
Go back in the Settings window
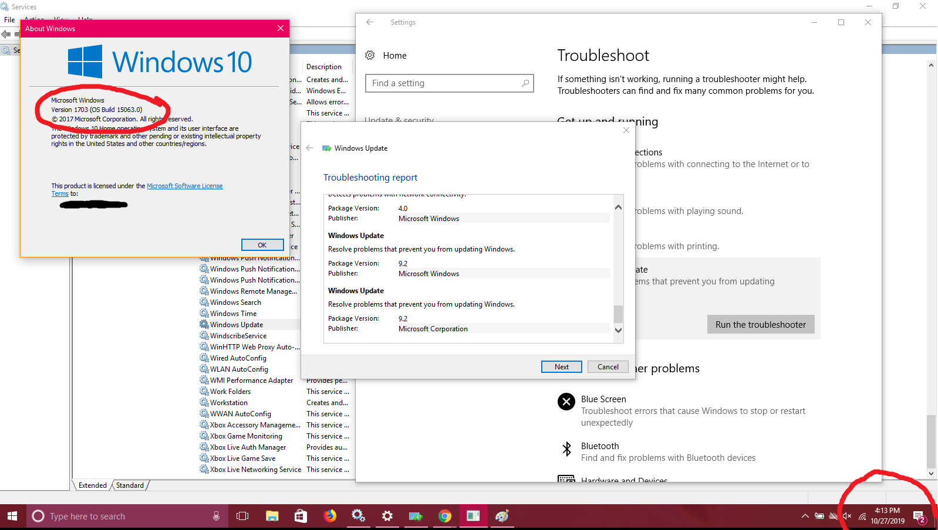370,22
